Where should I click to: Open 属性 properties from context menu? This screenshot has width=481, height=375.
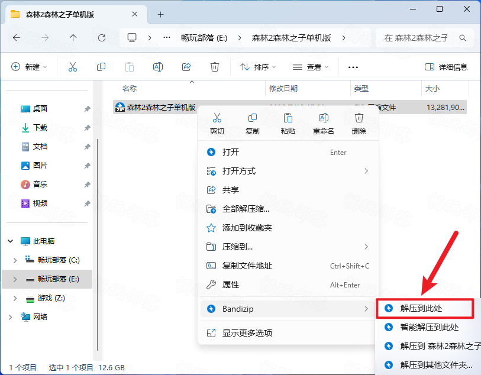288,285
